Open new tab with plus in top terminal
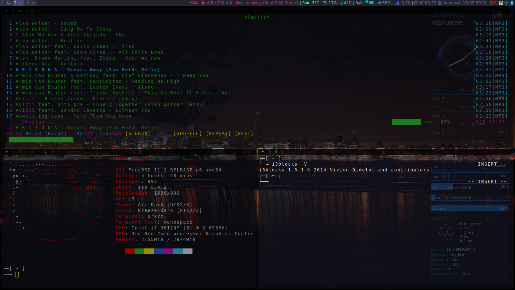The image size is (515, 290). click(x=7, y=11)
